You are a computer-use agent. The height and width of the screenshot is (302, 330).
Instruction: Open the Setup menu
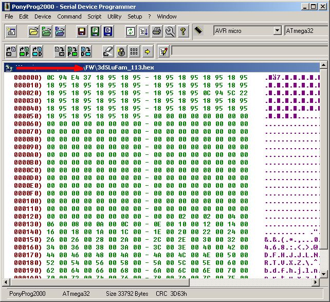point(135,16)
